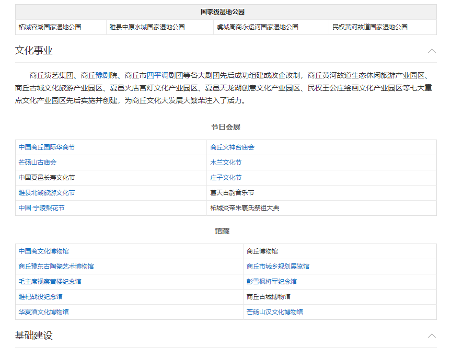
Task: Click the 庄子文化节 link
Action: pyautogui.click(x=226, y=178)
